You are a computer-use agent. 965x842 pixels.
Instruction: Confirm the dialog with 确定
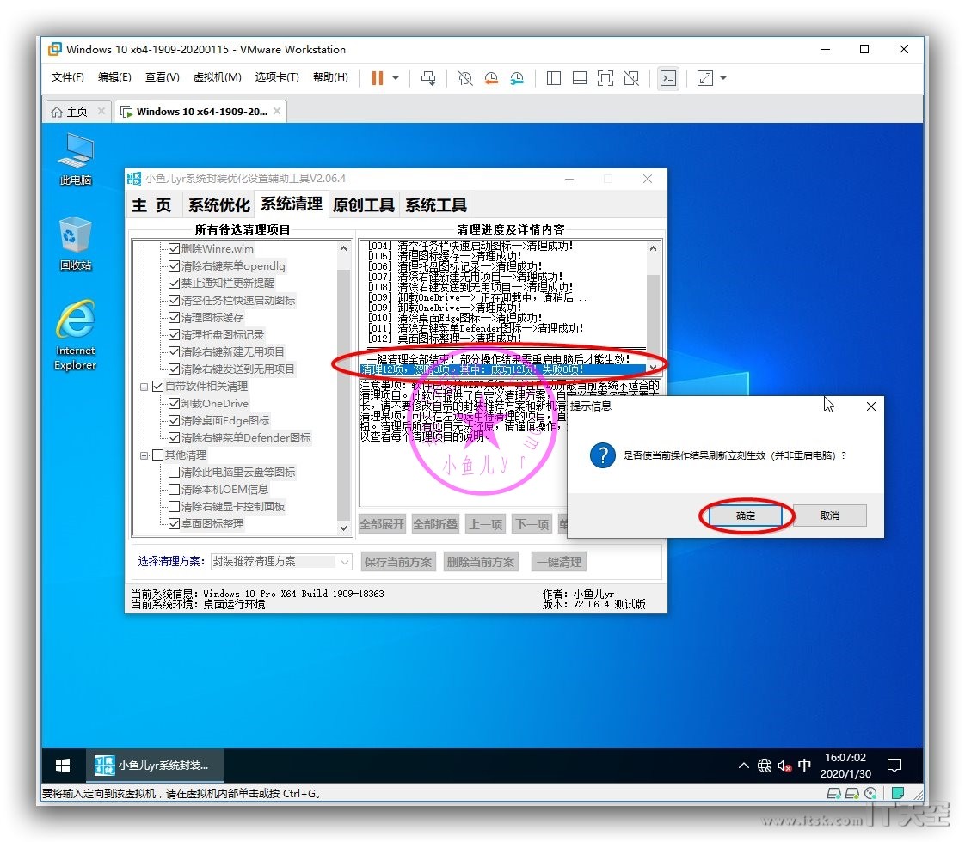tap(746, 516)
